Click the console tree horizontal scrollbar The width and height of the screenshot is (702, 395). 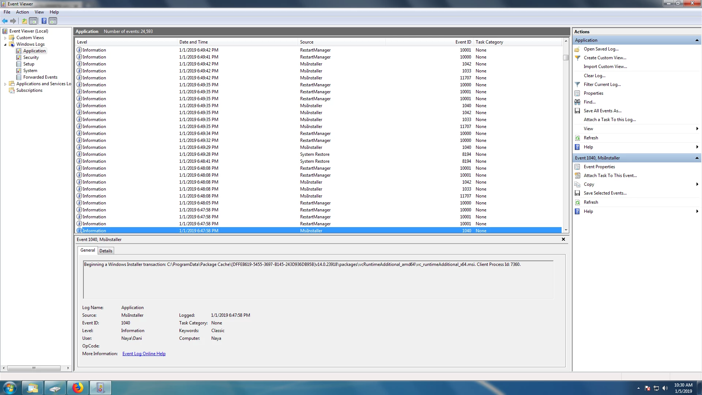pos(34,368)
